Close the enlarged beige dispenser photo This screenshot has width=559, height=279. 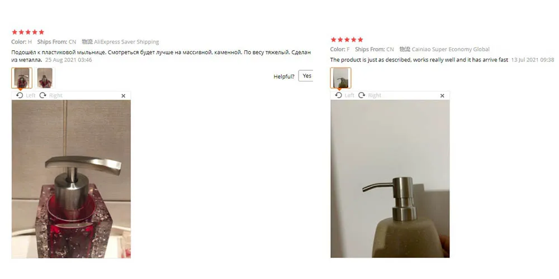[442, 96]
